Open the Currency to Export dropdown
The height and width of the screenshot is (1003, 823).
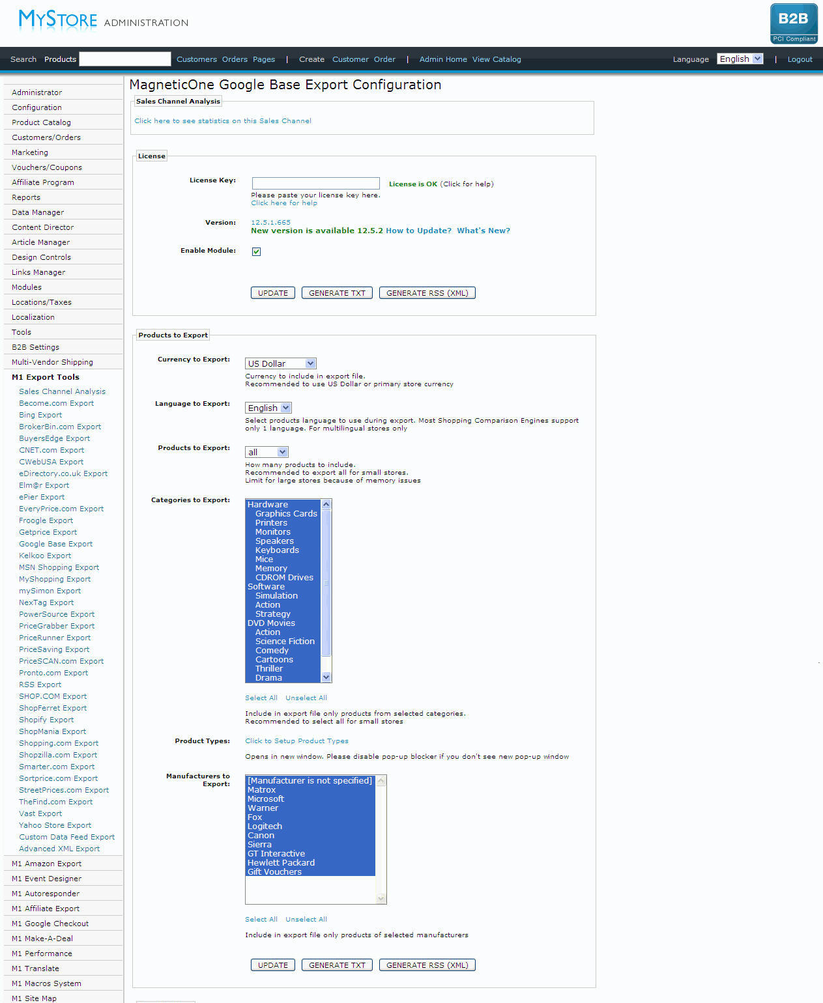click(x=281, y=363)
